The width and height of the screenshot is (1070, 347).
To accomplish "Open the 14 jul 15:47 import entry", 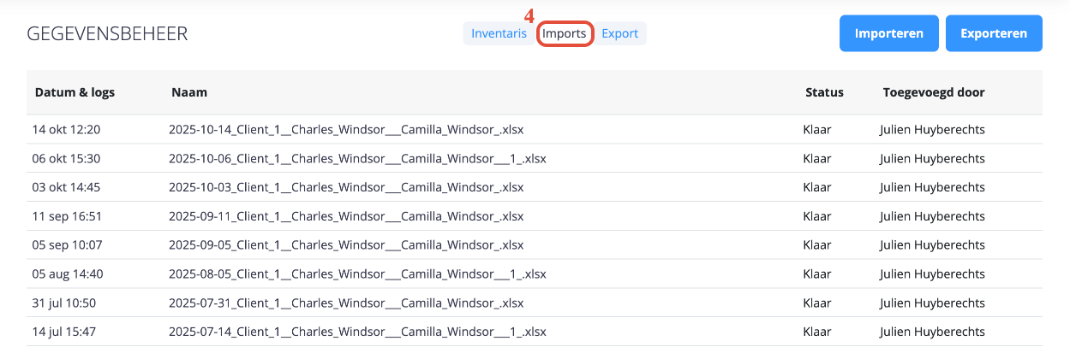I will pos(65,332).
